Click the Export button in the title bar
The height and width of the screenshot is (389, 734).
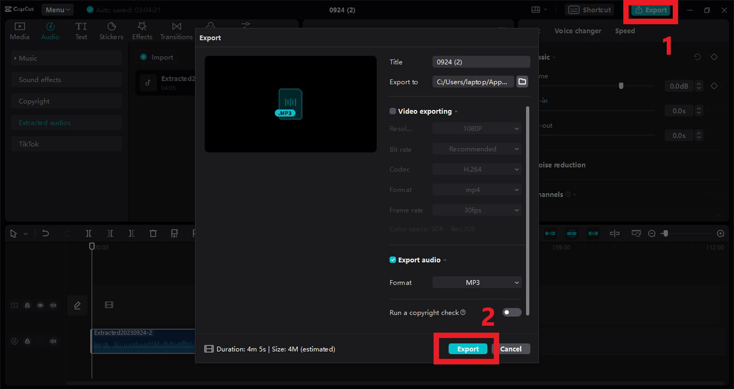(x=651, y=10)
